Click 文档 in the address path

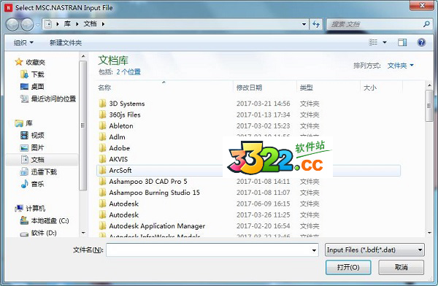[90, 24]
